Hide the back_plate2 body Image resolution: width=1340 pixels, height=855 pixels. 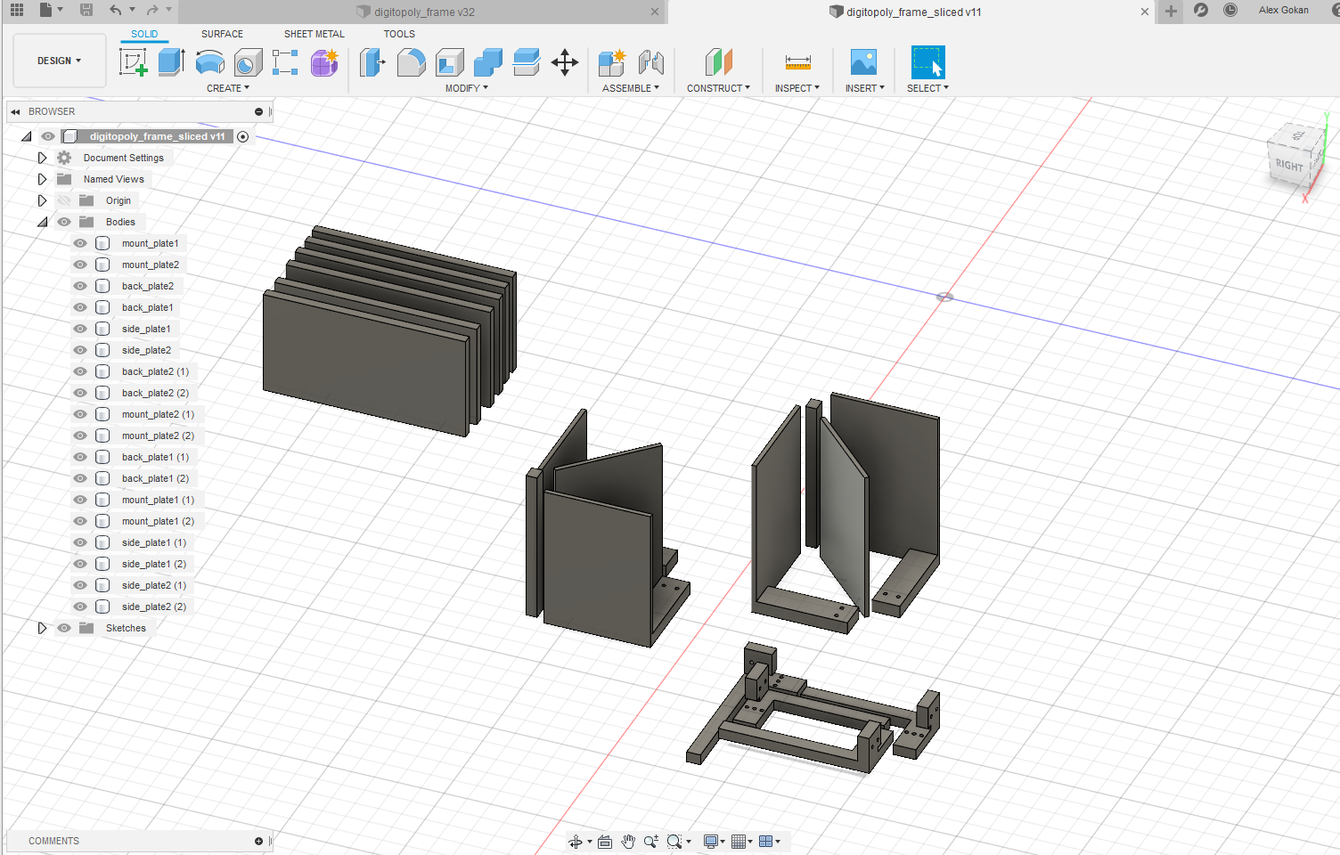point(80,286)
